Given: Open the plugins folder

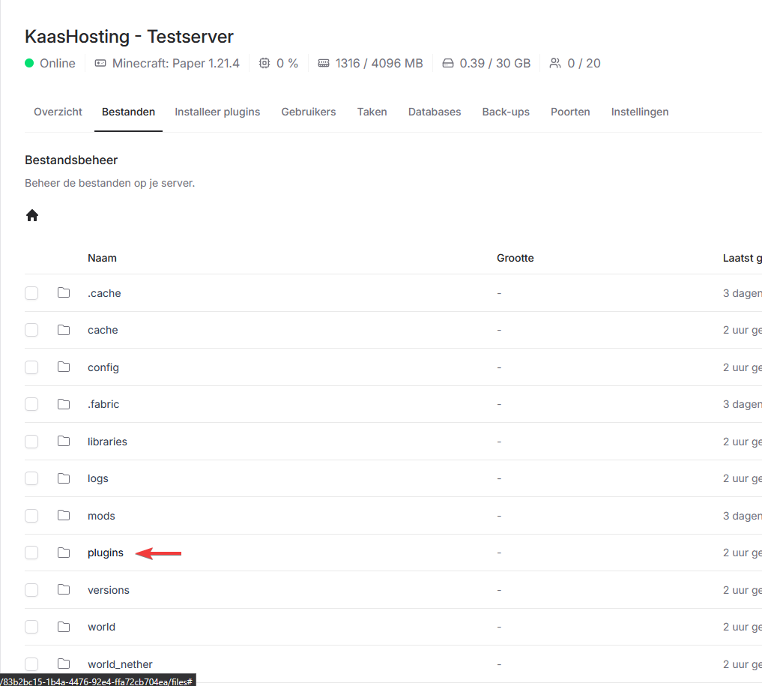Looking at the screenshot, I should 106,553.
